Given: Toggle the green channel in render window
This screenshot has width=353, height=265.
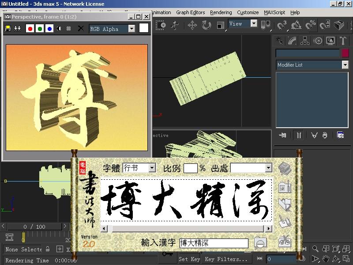Looking at the screenshot, I should (x=40, y=29).
